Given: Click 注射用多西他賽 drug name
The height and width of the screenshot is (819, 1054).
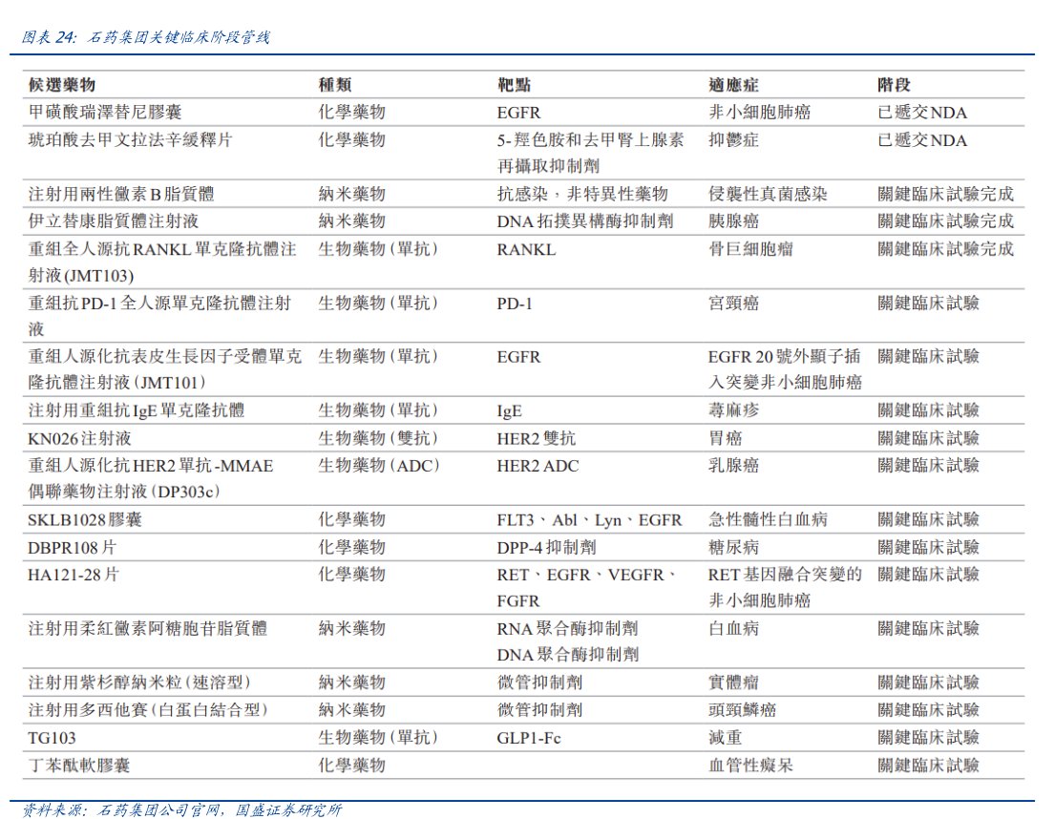Looking at the screenshot, I should 148,710.
